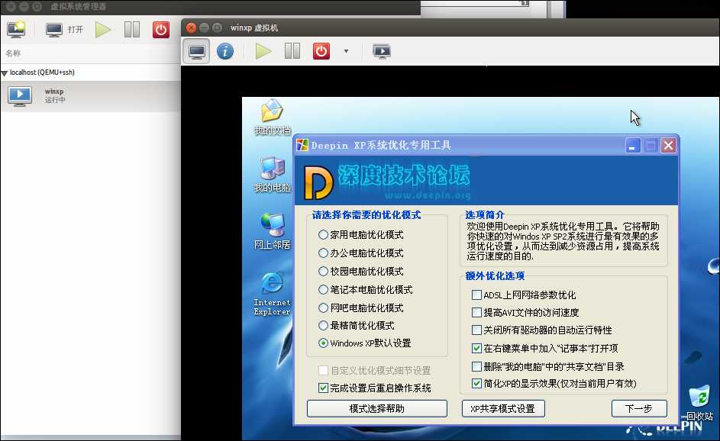Untick 简化XP的显示效果 checkbox

click(x=476, y=384)
